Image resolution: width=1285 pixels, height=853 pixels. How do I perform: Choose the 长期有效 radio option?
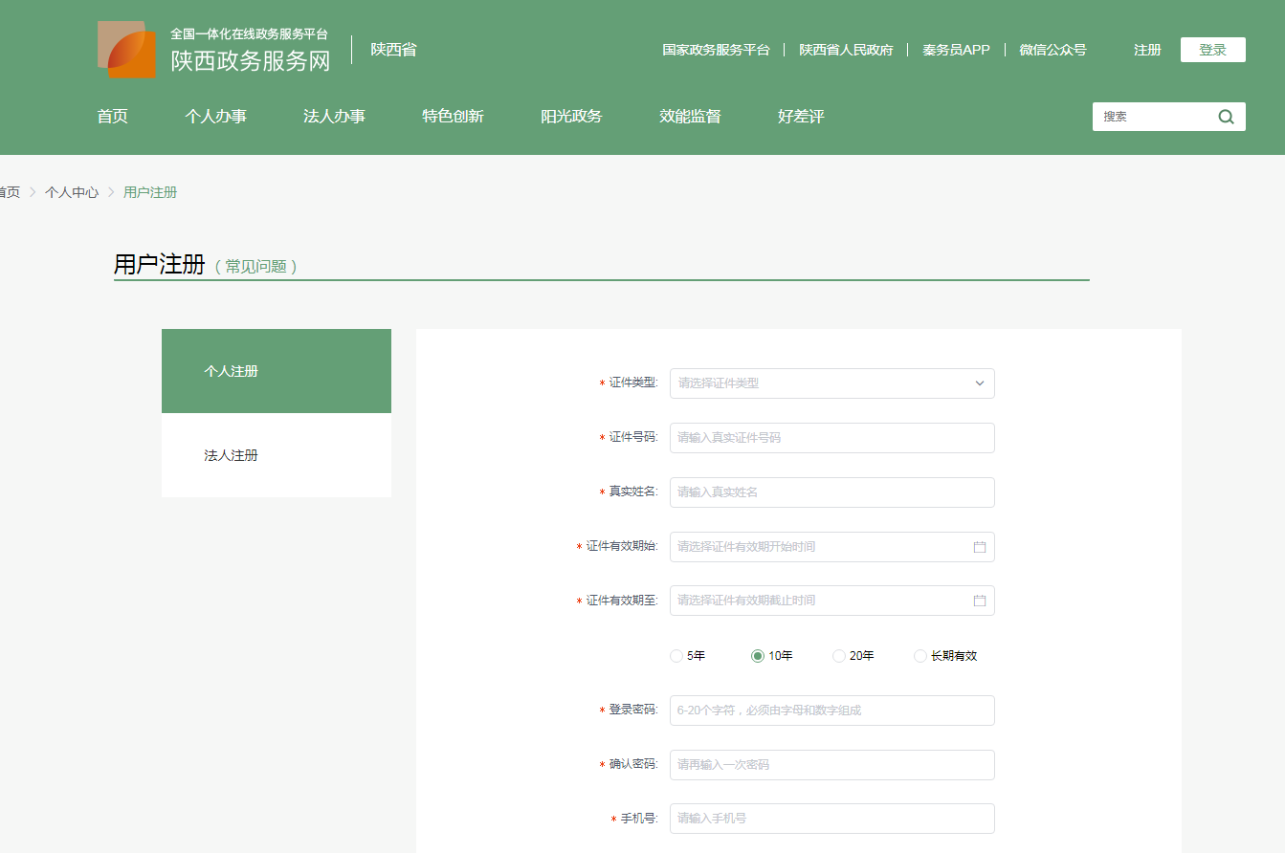click(x=920, y=656)
